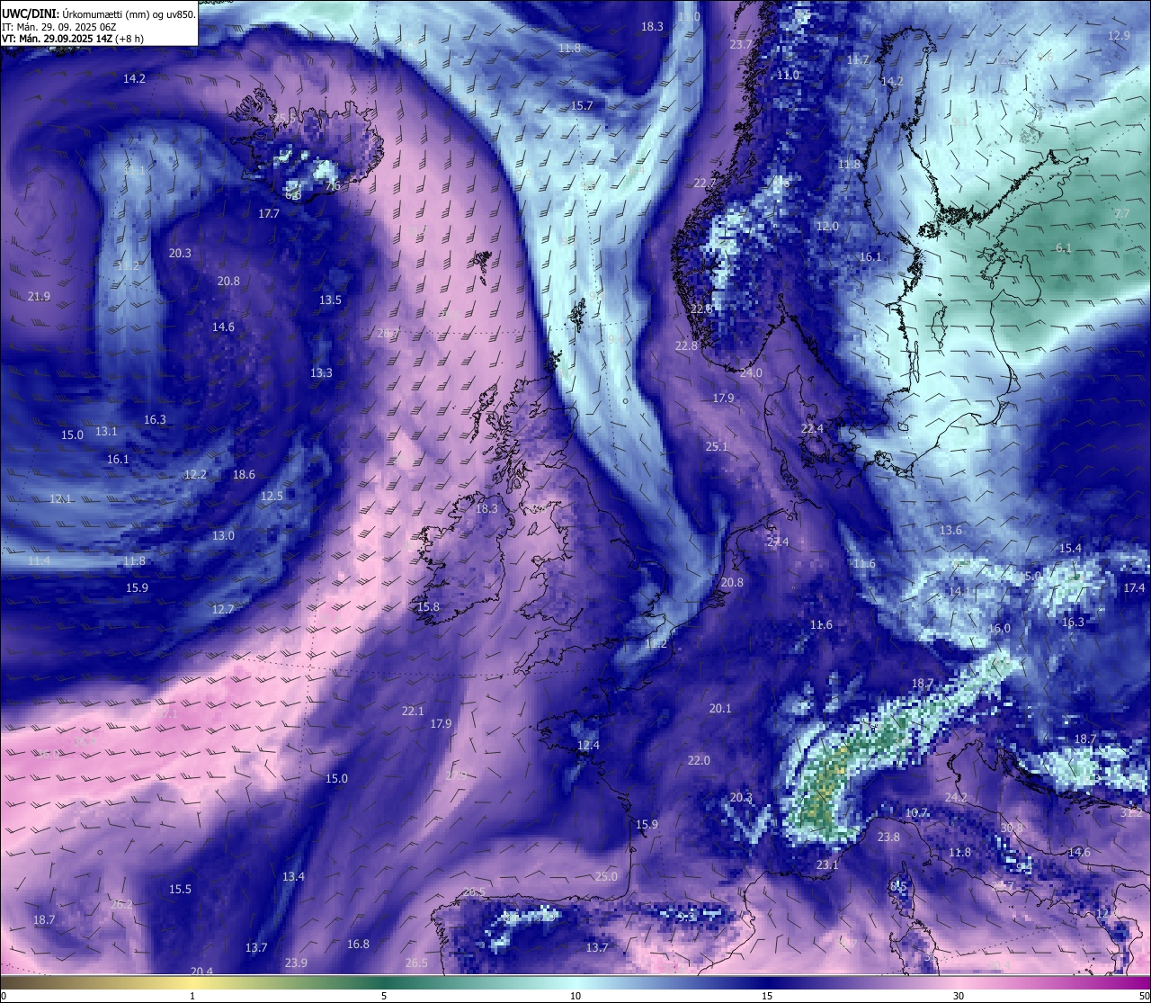
Task: Click the 12.5 value in the Atlantic
Action: [272, 497]
